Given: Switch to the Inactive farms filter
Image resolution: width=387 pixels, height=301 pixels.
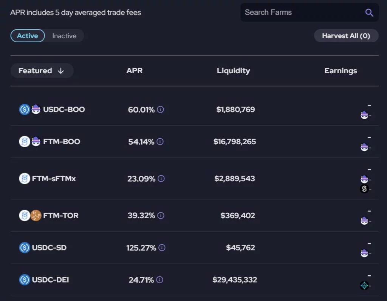Looking at the screenshot, I should point(64,36).
